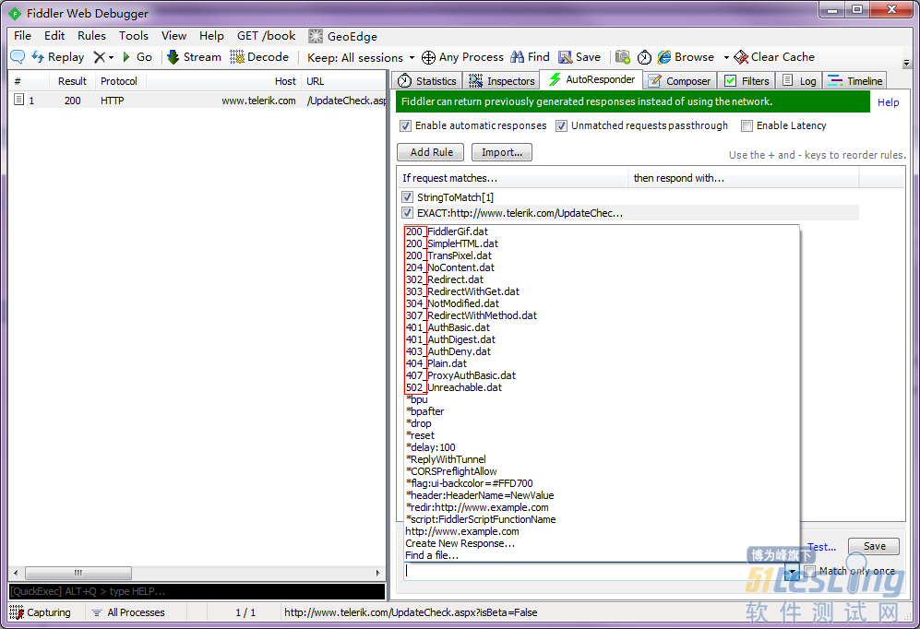The height and width of the screenshot is (629, 920).
Task: Expand the Browse dropdown arrow
Action: pos(726,57)
